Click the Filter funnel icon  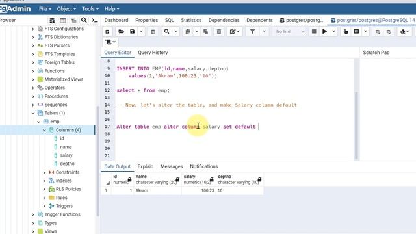pyautogui.click(x=252, y=32)
